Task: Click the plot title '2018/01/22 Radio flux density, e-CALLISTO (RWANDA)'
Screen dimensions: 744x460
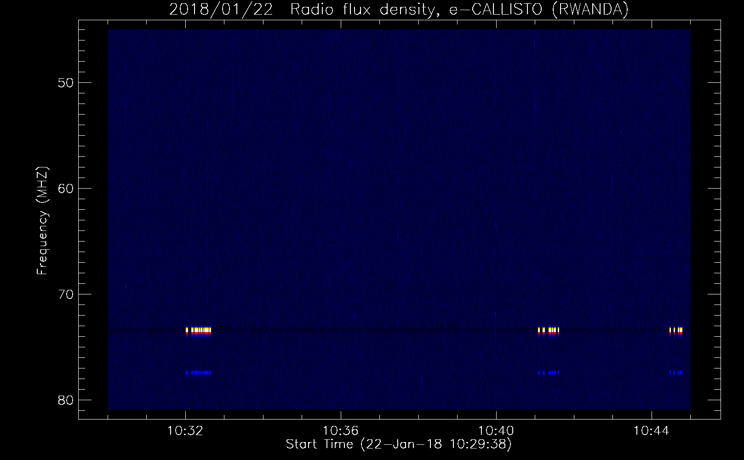Action: tap(399, 9)
